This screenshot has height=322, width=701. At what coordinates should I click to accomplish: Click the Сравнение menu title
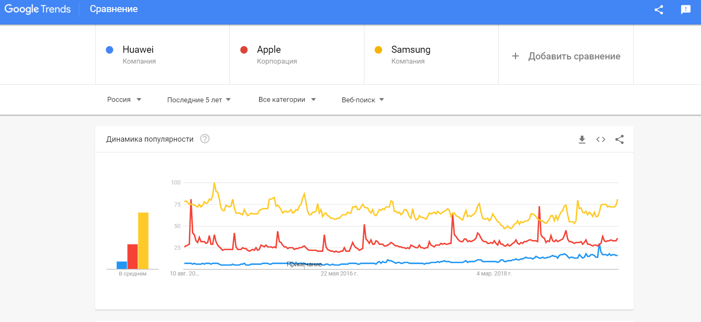pos(113,9)
